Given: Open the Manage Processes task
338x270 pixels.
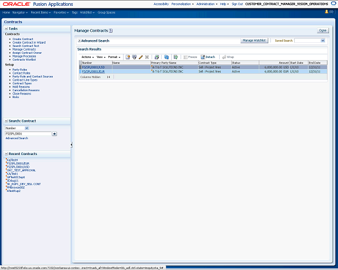Looking at the screenshot, I should pos(24,56).
